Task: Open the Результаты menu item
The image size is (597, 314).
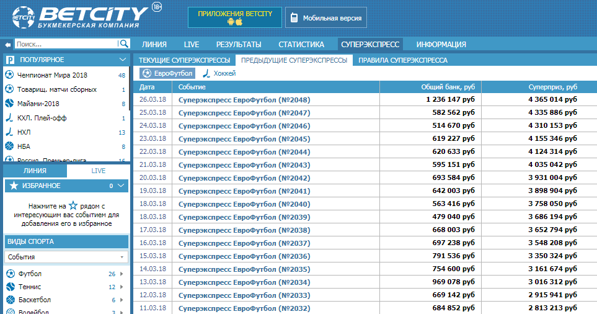Action: pos(239,44)
